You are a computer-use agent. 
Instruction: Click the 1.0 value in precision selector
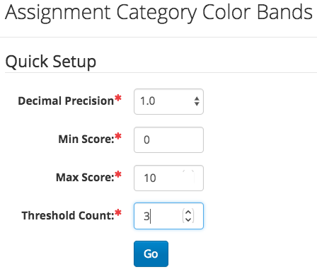(x=148, y=101)
